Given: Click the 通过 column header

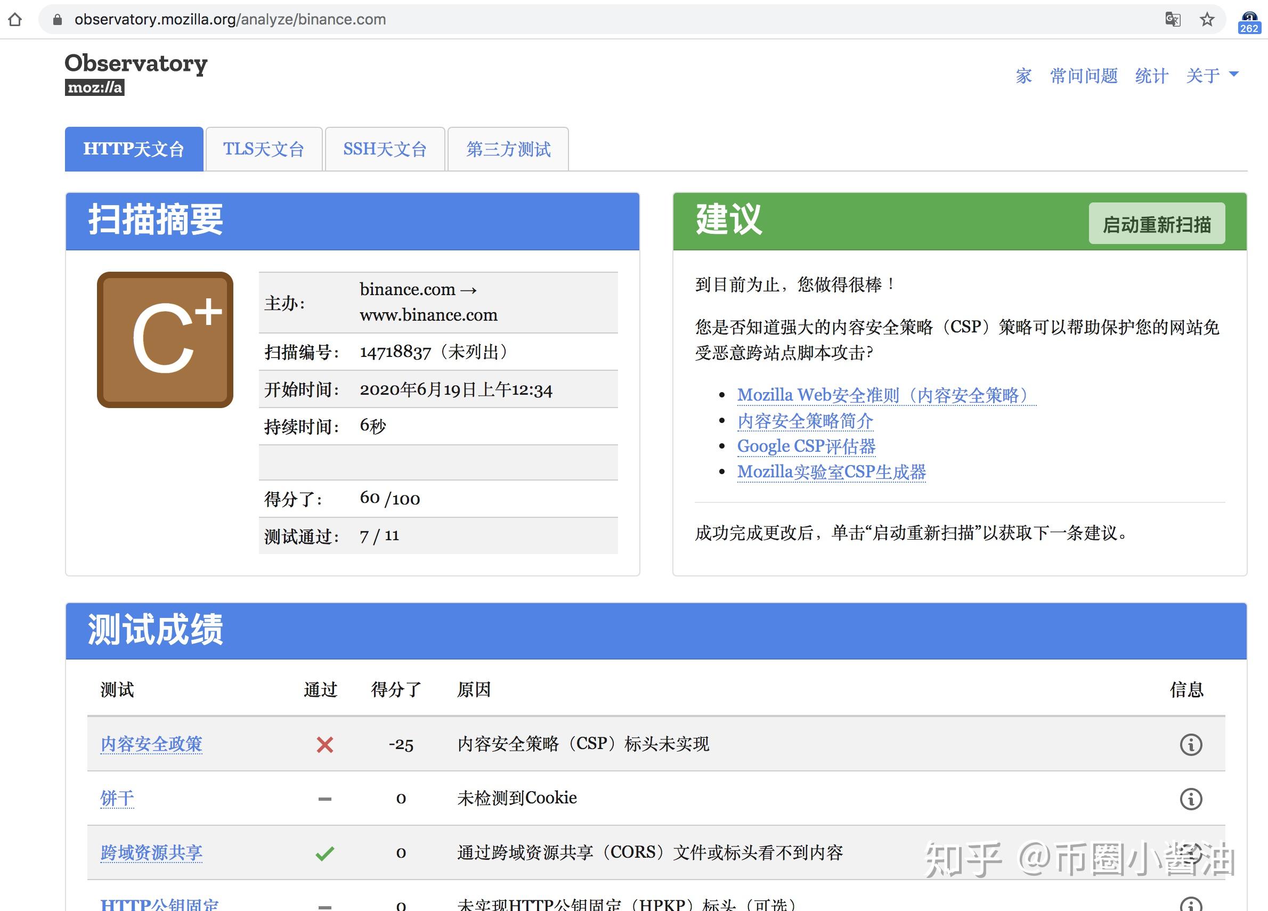Looking at the screenshot, I should pyautogui.click(x=320, y=690).
